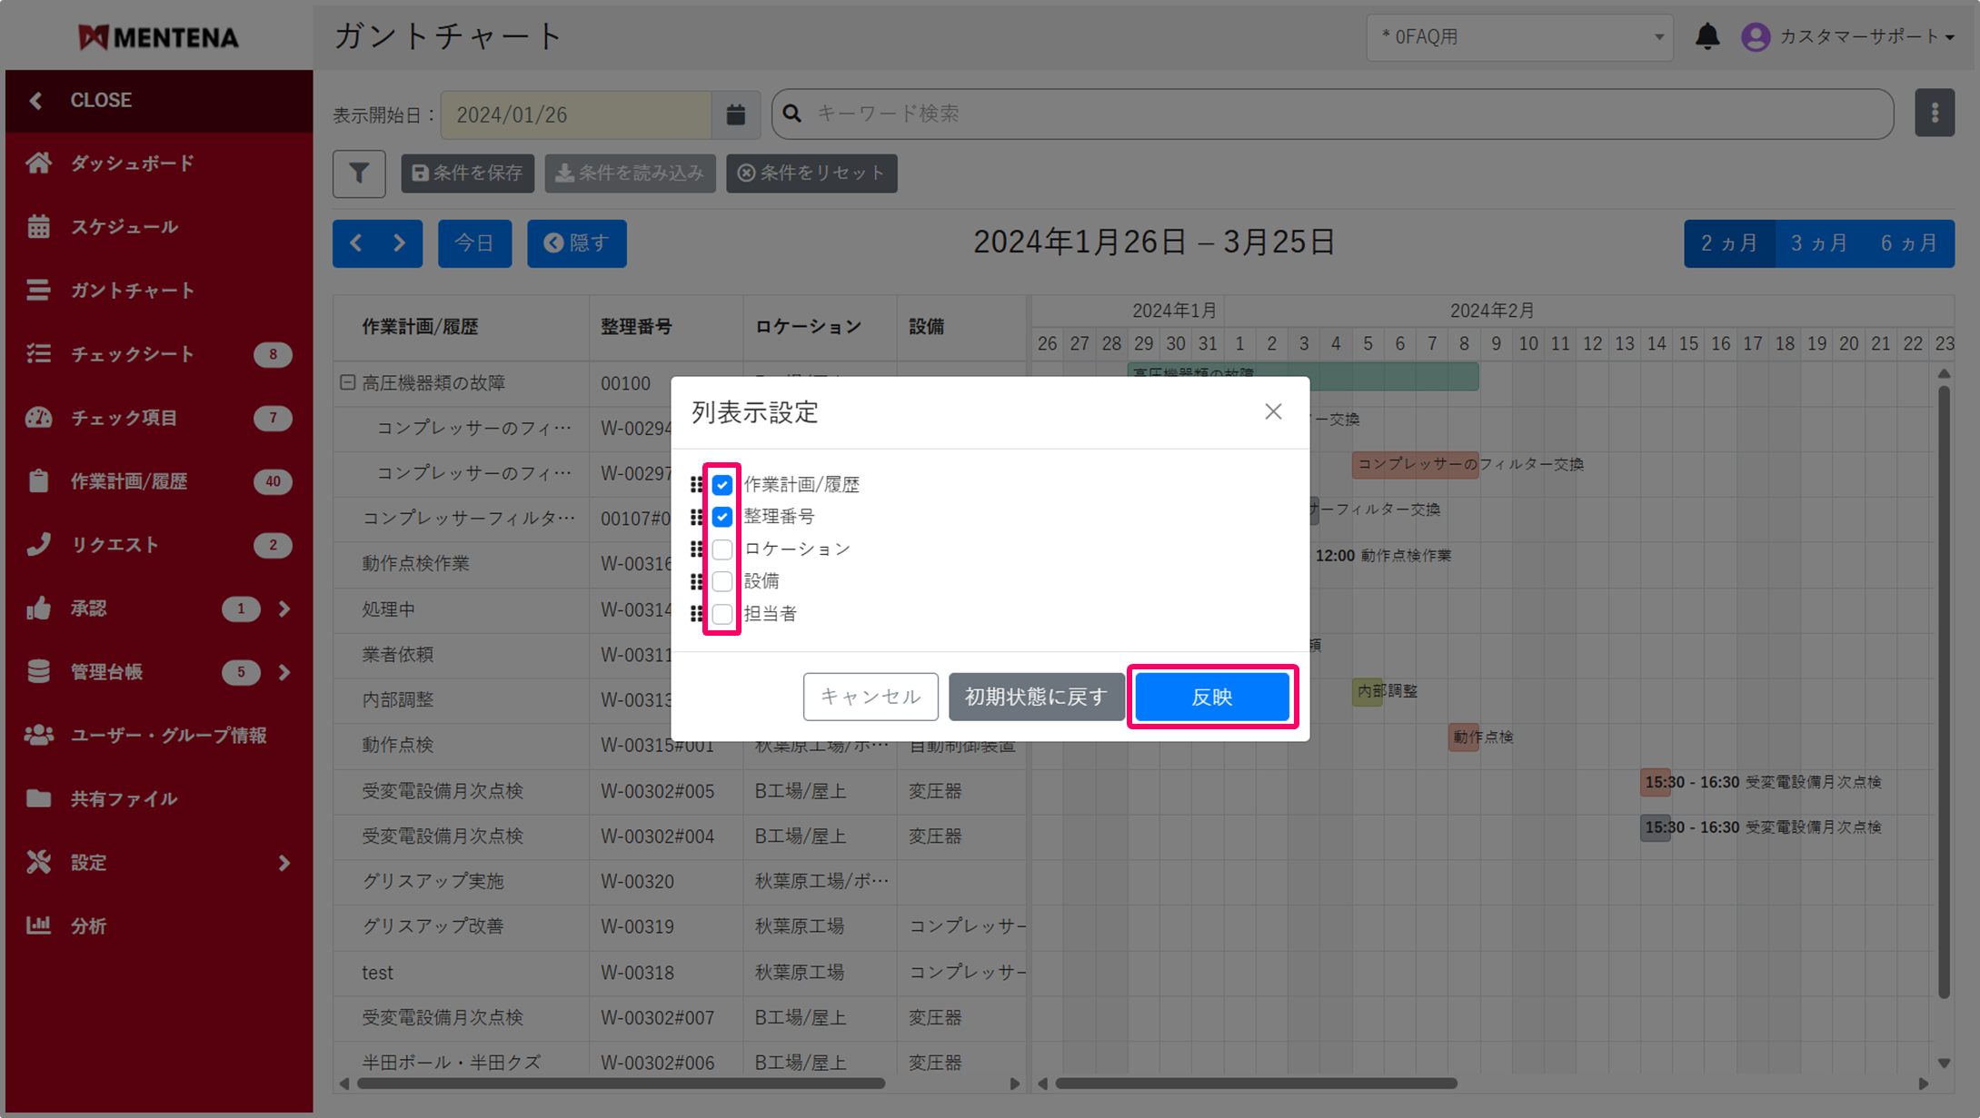Expand the 管理台帳 sidebar submenu
This screenshot has width=1980, height=1118.
tap(284, 672)
